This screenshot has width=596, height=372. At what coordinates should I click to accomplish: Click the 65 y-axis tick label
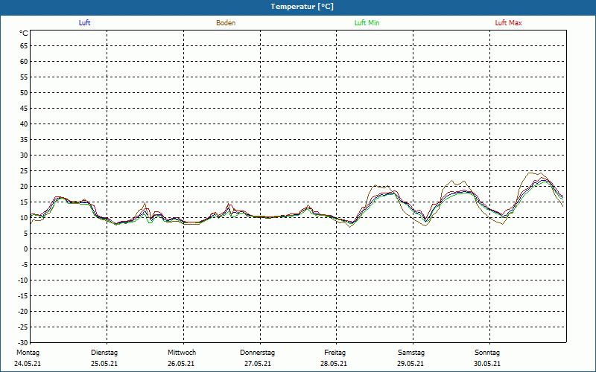24,46
